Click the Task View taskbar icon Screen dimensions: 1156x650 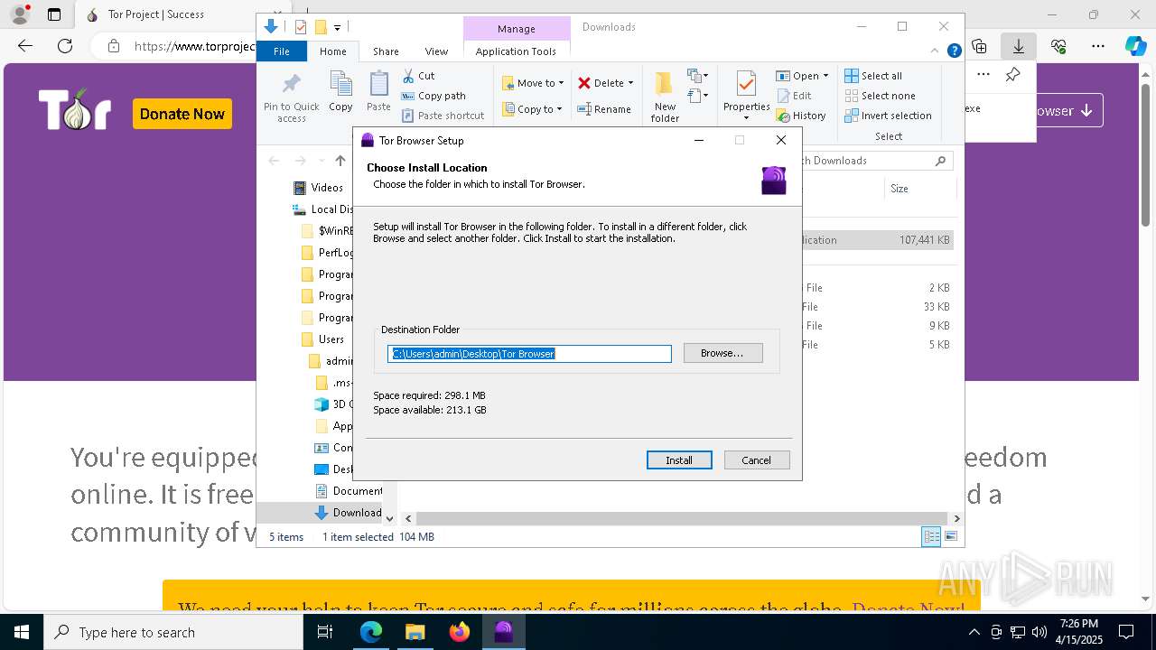tap(326, 632)
